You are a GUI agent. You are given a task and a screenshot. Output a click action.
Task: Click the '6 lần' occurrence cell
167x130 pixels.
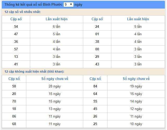coord(56,27)
